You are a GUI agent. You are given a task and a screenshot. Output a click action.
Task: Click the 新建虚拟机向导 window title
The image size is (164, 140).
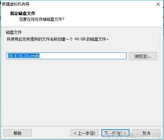pyautogui.click(x=16, y=4)
